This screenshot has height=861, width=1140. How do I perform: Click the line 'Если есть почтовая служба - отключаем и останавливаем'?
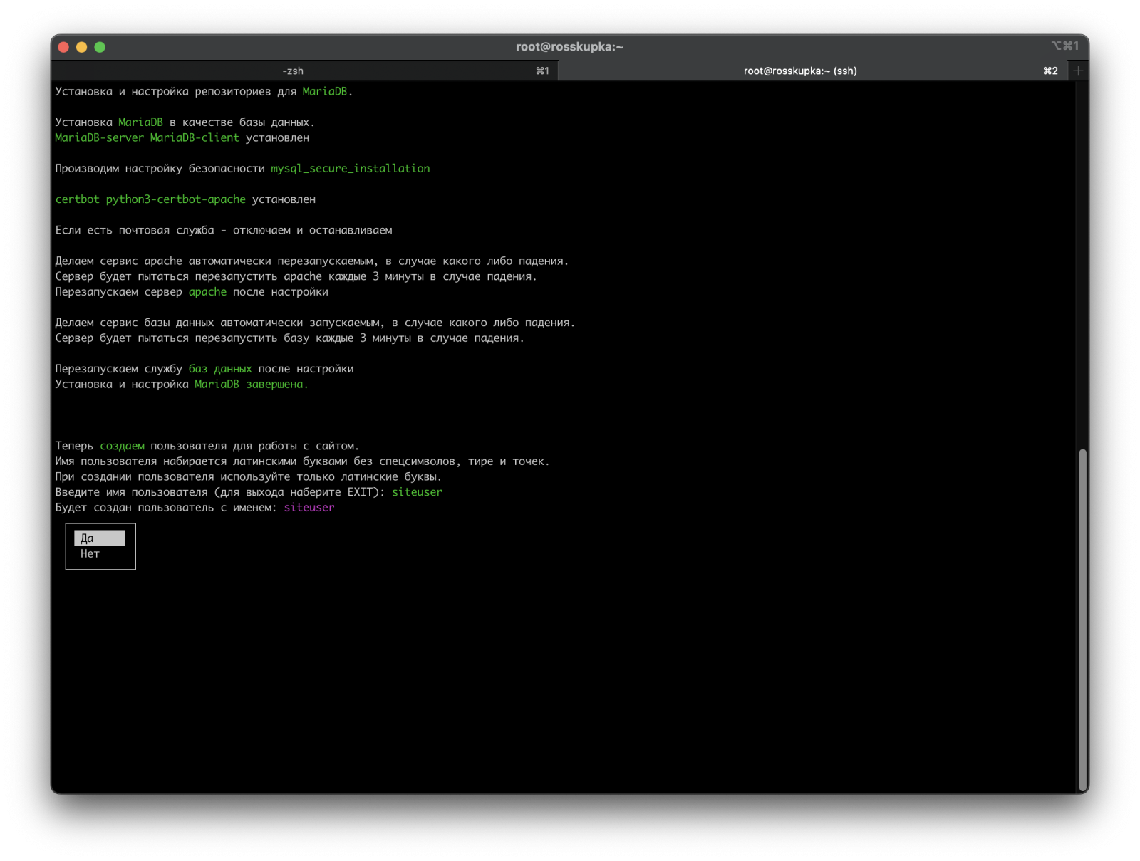[224, 230]
